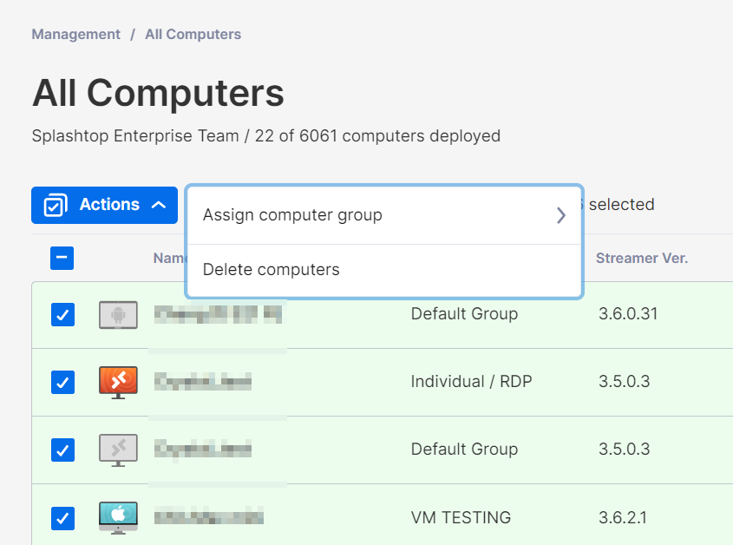This screenshot has width=733, height=545.
Task: Click the streamer version 3.6.2.1
Action: (x=623, y=517)
